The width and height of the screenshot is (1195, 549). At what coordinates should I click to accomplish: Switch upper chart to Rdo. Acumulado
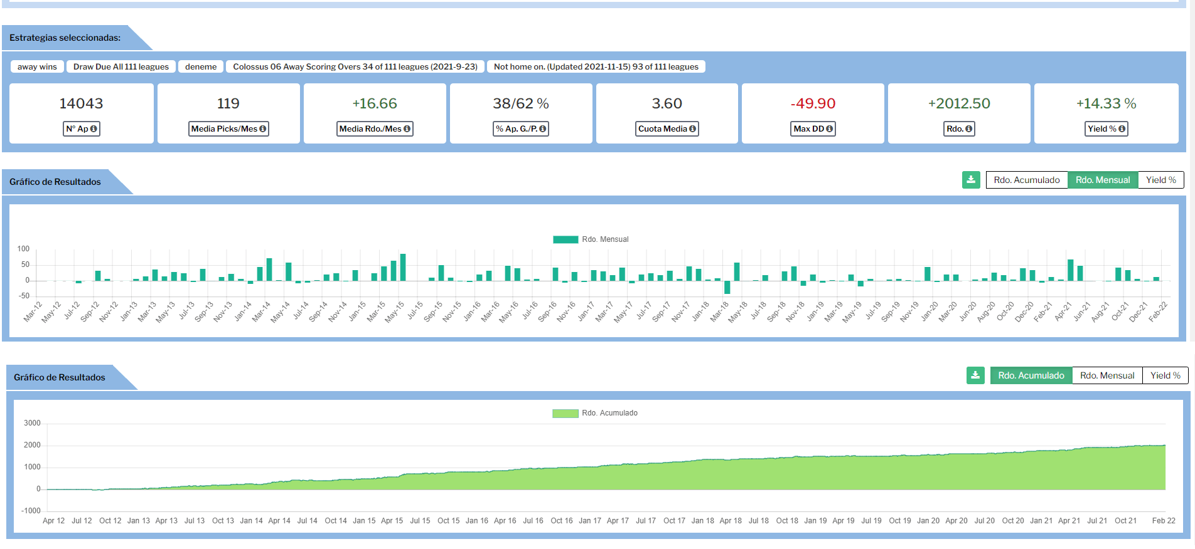1026,180
